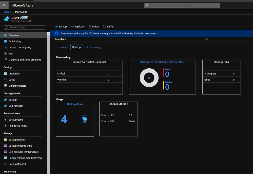Screen dimensions: 253x174
Task: Collapse the sidebar with double chevron
Action: (x=48, y=26)
